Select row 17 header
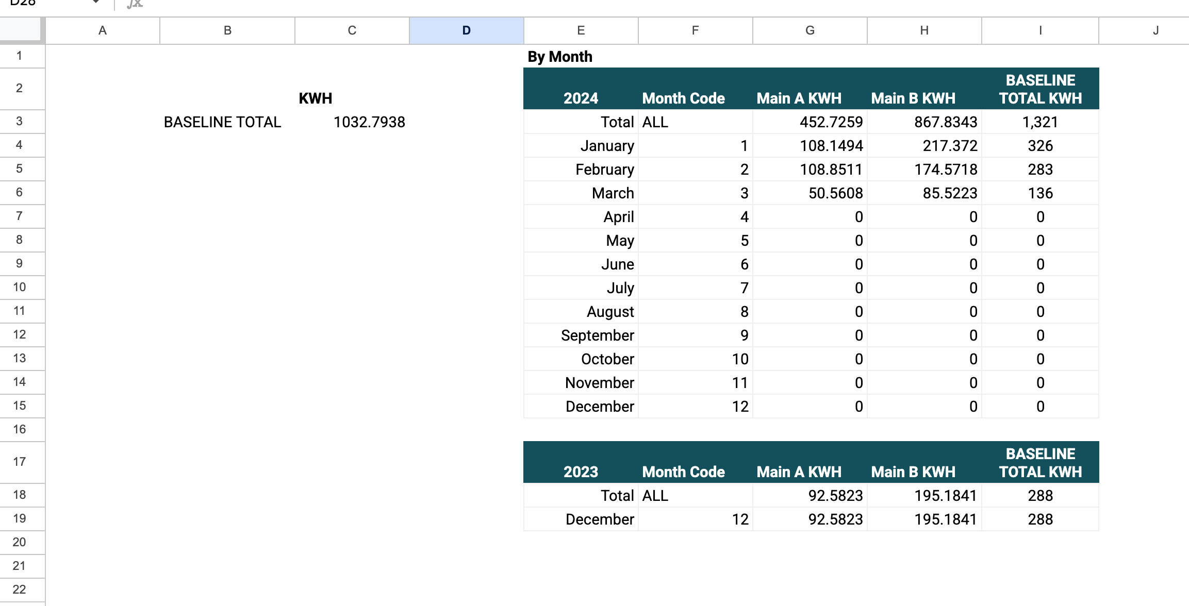The image size is (1189, 606). [20, 462]
